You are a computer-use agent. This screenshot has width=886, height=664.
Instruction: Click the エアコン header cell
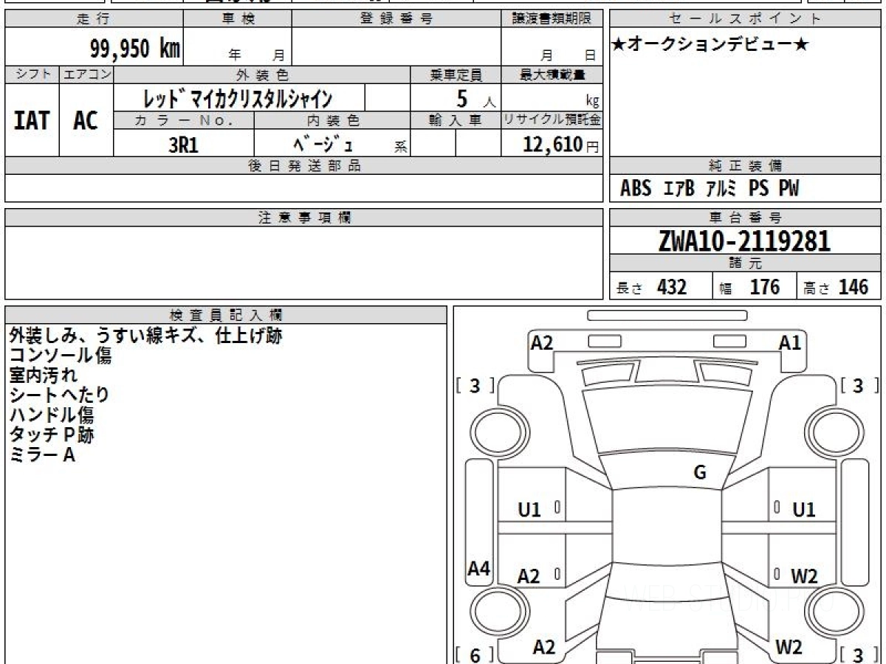pyautogui.click(x=86, y=75)
